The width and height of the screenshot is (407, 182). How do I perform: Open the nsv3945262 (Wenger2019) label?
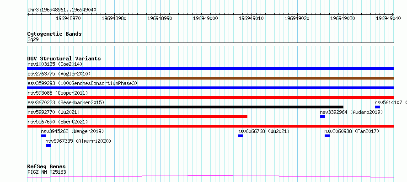[72, 131]
